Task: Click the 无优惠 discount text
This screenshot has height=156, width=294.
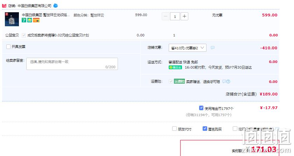Action: [217, 15]
